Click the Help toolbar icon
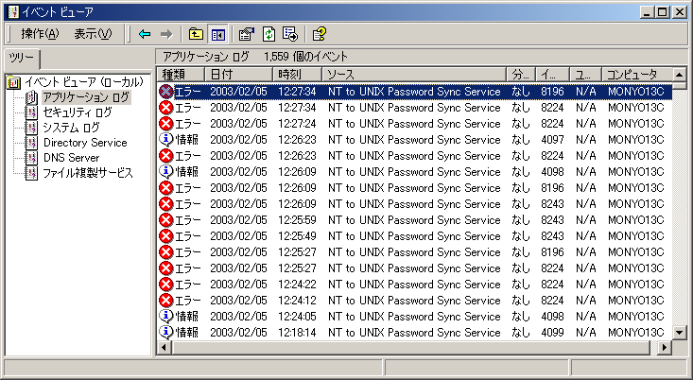 tap(320, 34)
